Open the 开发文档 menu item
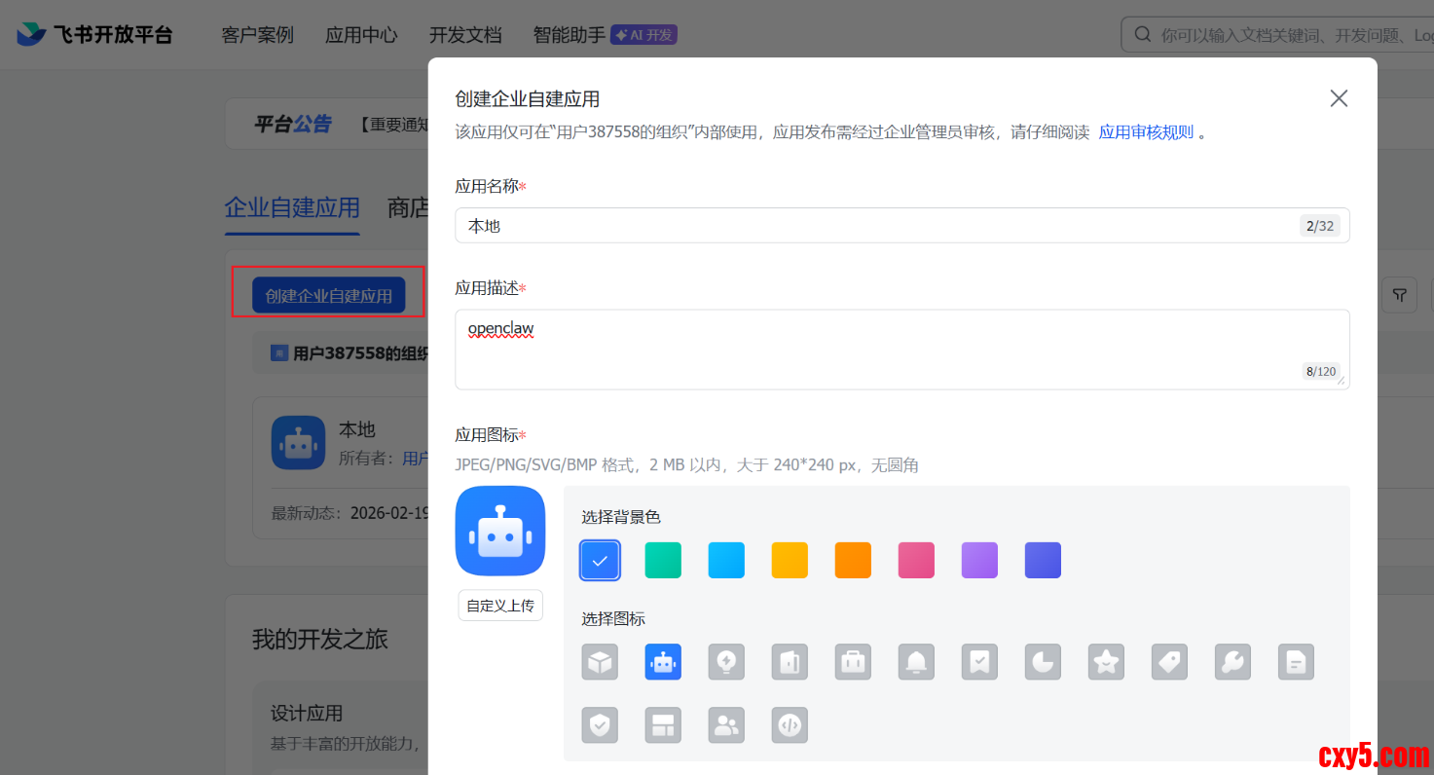Screen dimensions: 1434x775 (x=465, y=35)
